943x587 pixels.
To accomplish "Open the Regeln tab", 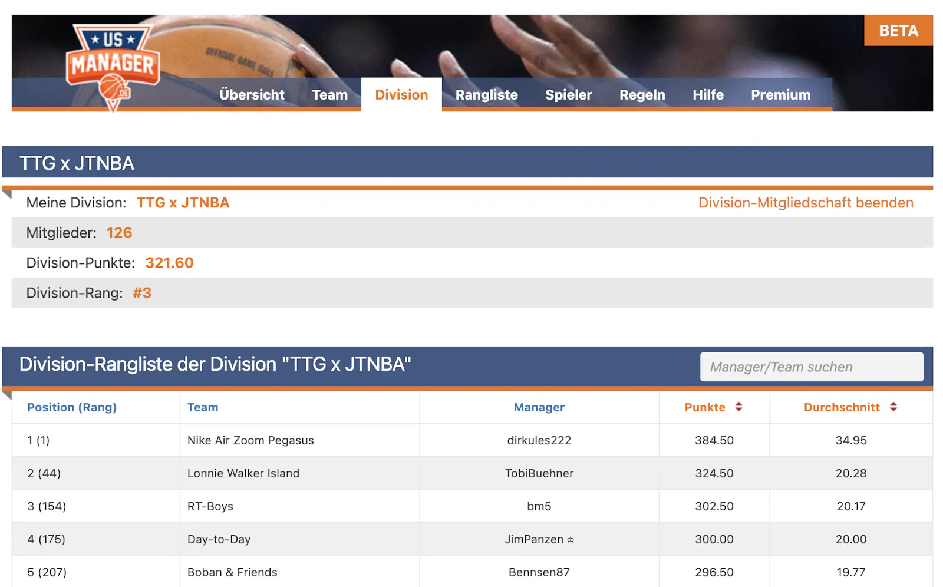I will pyautogui.click(x=642, y=95).
